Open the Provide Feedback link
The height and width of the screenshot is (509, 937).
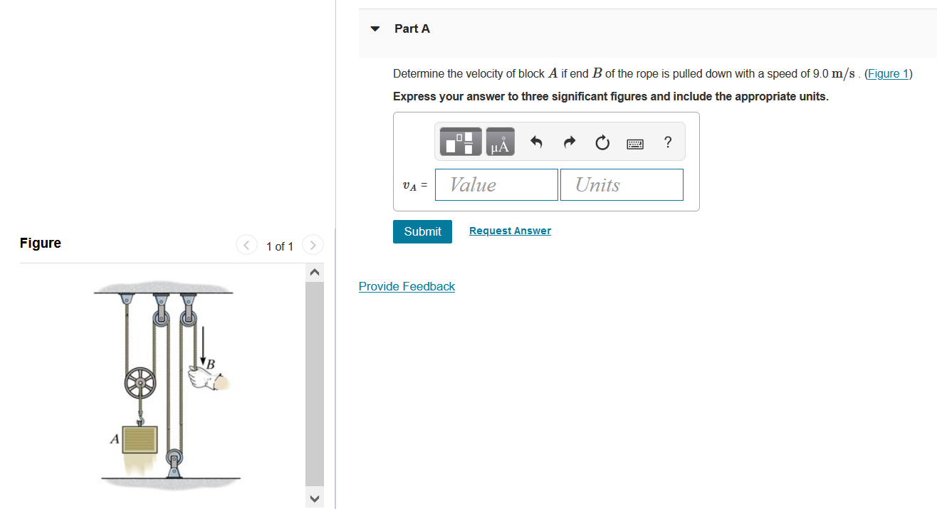407,286
